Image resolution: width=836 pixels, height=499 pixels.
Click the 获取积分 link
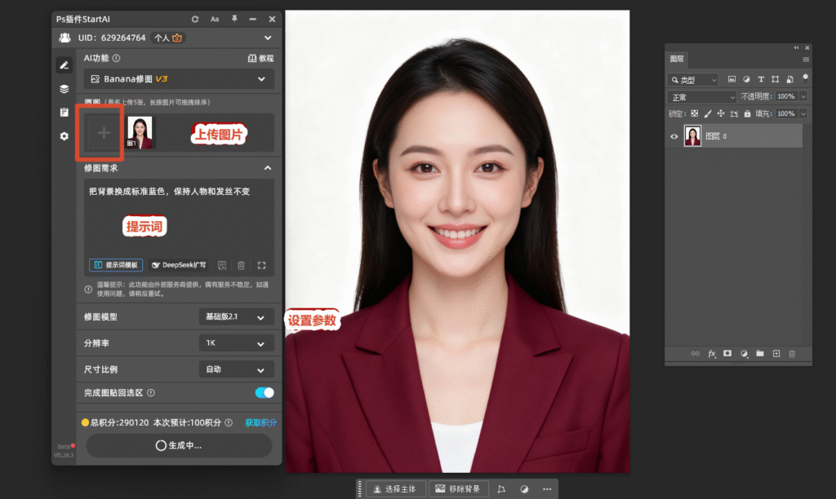(260, 423)
